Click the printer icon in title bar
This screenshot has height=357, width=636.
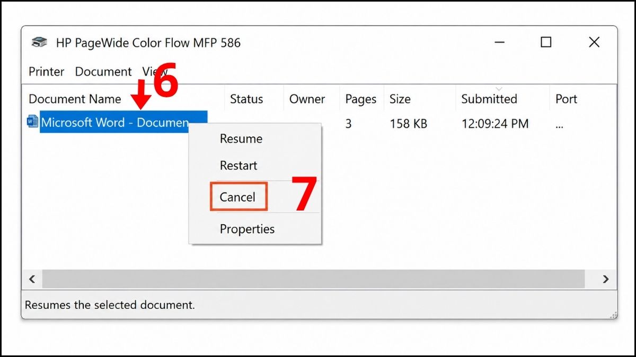pyautogui.click(x=39, y=42)
